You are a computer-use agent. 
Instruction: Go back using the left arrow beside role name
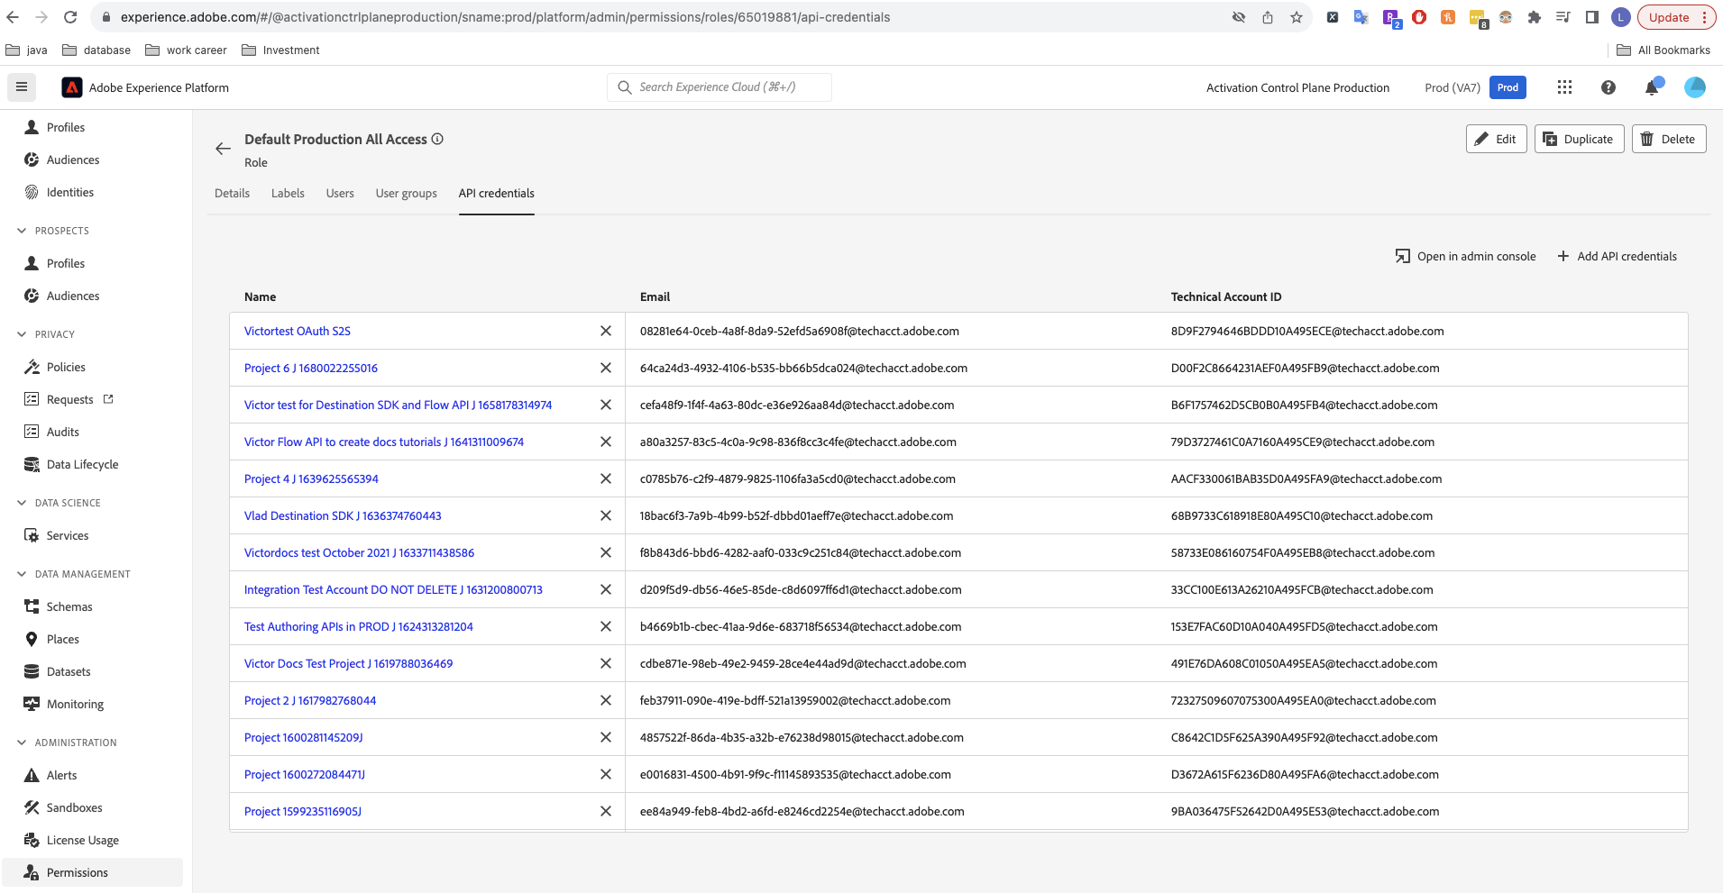[x=223, y=149]
